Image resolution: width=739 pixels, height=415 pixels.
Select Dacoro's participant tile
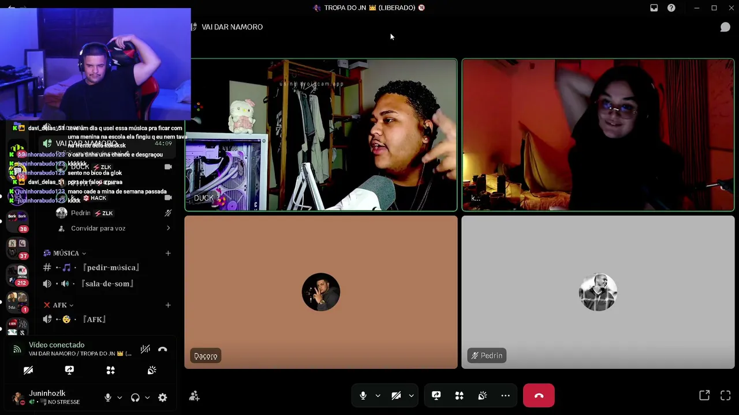(321, 292)
